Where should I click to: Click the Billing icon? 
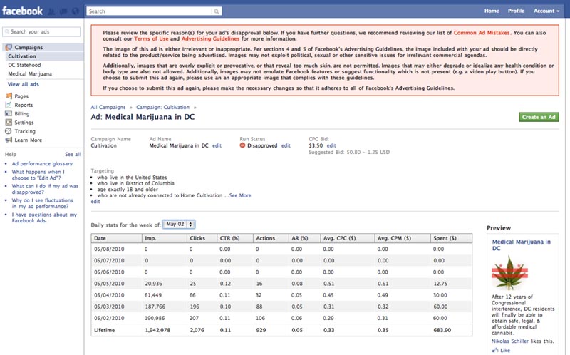(x=9, y=113)
